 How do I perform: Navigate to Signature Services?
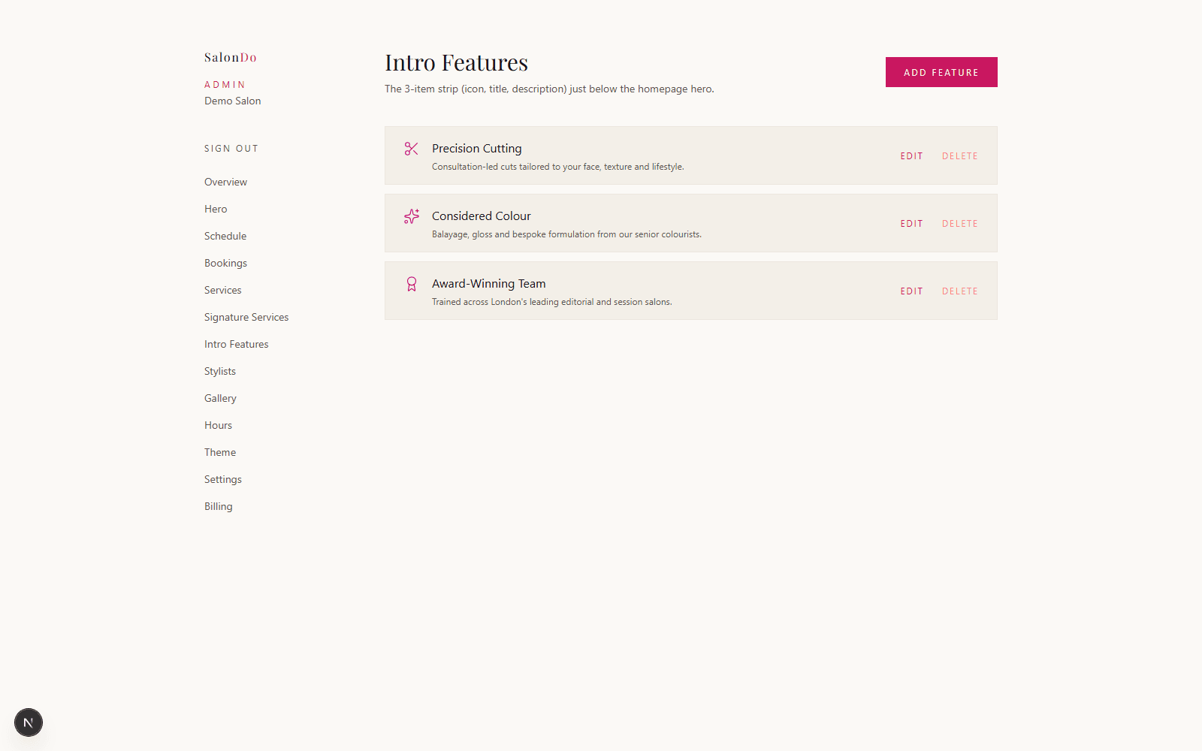pos(246,317)
